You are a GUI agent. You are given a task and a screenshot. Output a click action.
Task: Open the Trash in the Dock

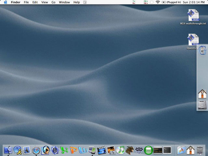tap(200, 150)
